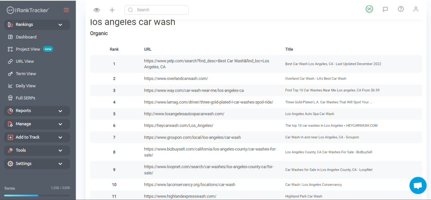Open the green 96 score indicator
This screenshot has width=431, height=200.
click(x=369, y=9)
